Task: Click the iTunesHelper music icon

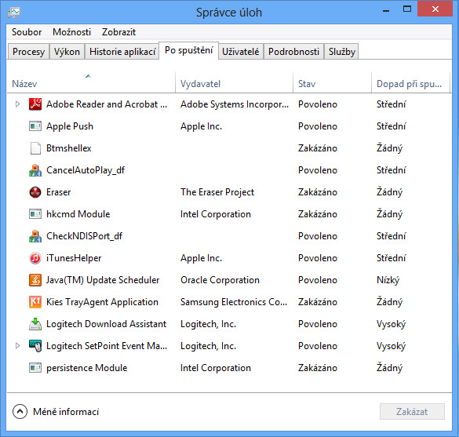Action: pos(35,258)
